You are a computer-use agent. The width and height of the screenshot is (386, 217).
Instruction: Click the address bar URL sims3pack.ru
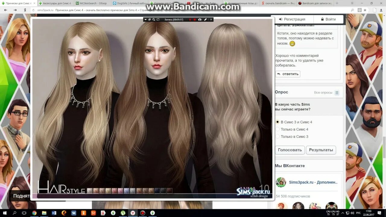(x=45, y=10)
